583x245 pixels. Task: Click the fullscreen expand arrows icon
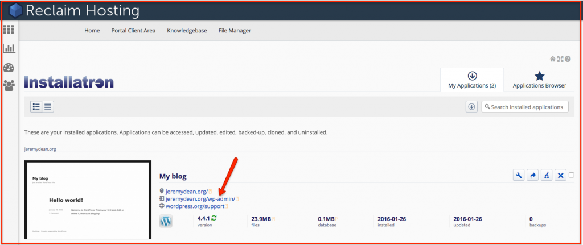[x=560, y=59]
